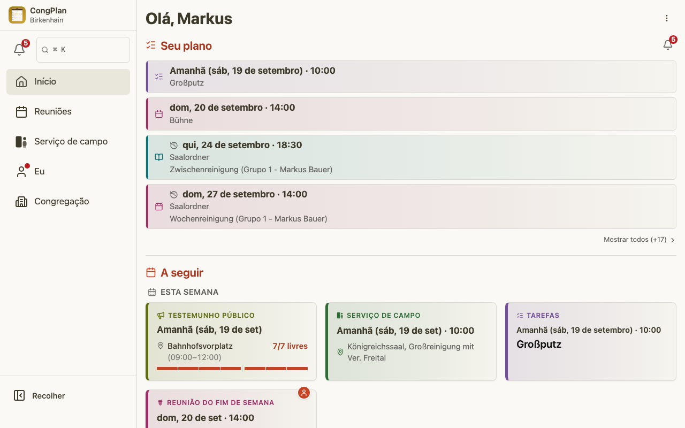Viewport: 685px width, 428px height.
Task: Click the calendar icon on the Bühne entry
Action: pyautogui.click(x=159, y=114)
